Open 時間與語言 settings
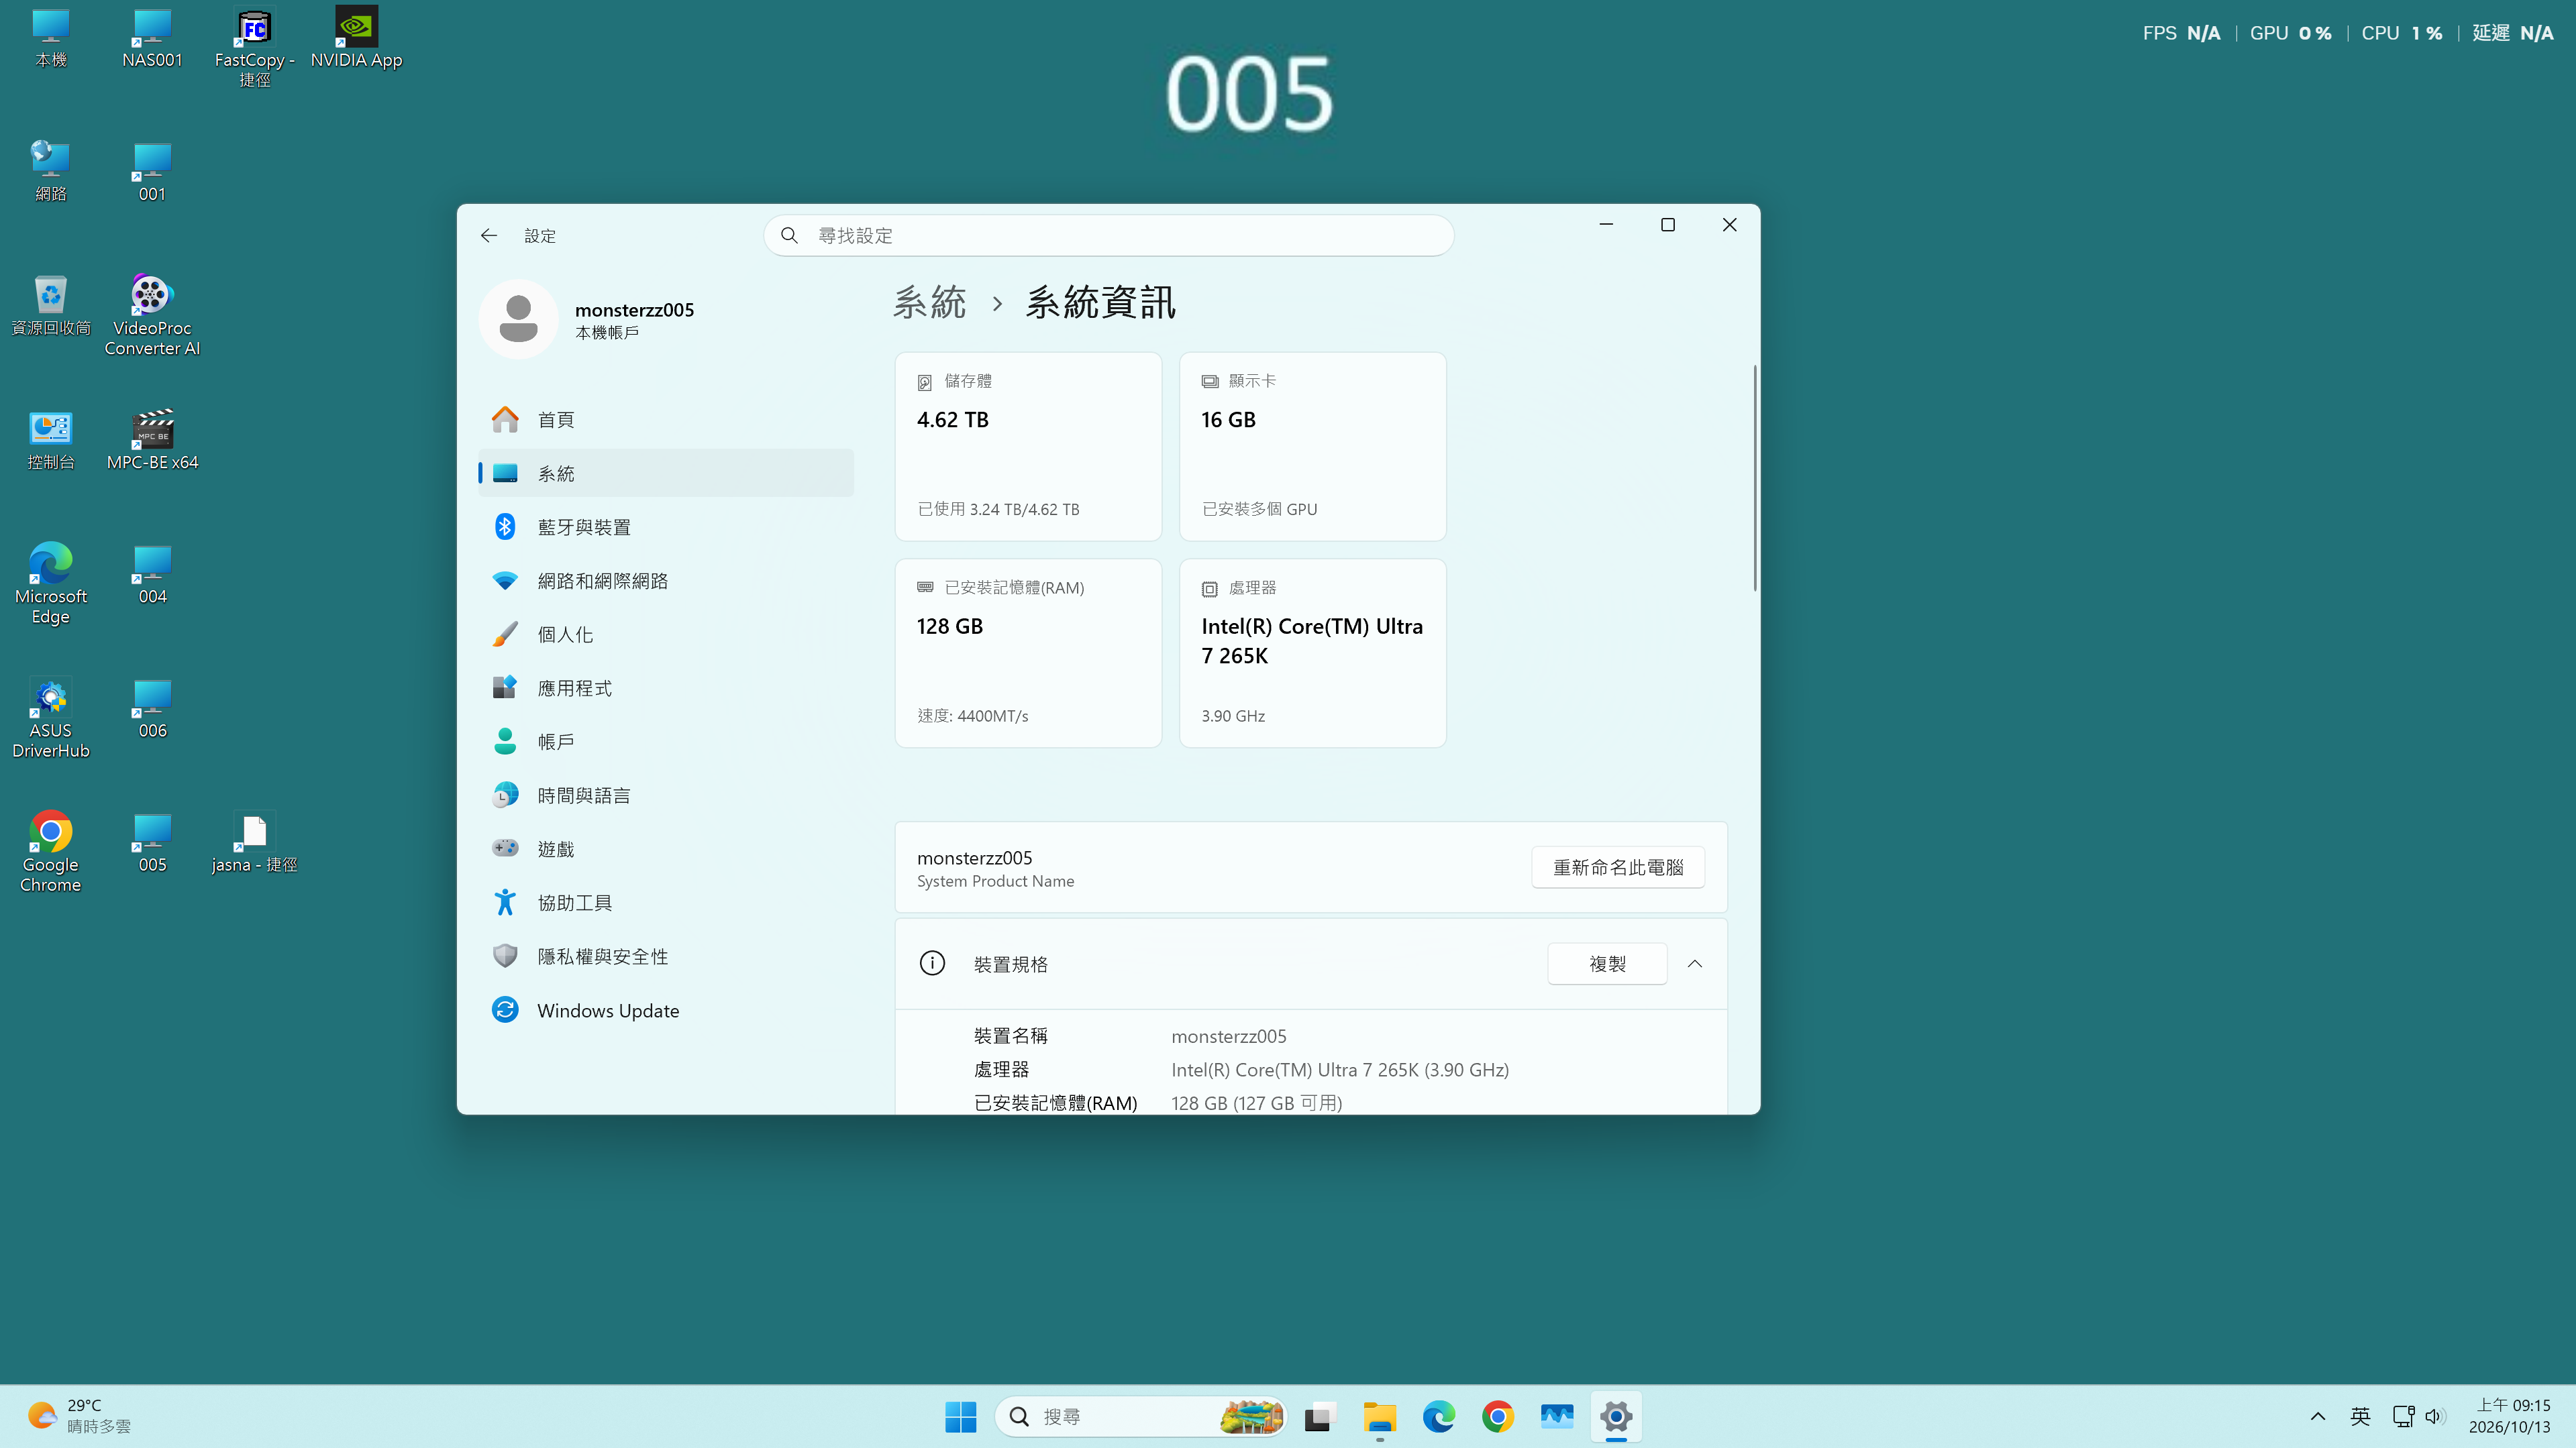This screenshot has height=1448, width=2576. click(666, 795)
